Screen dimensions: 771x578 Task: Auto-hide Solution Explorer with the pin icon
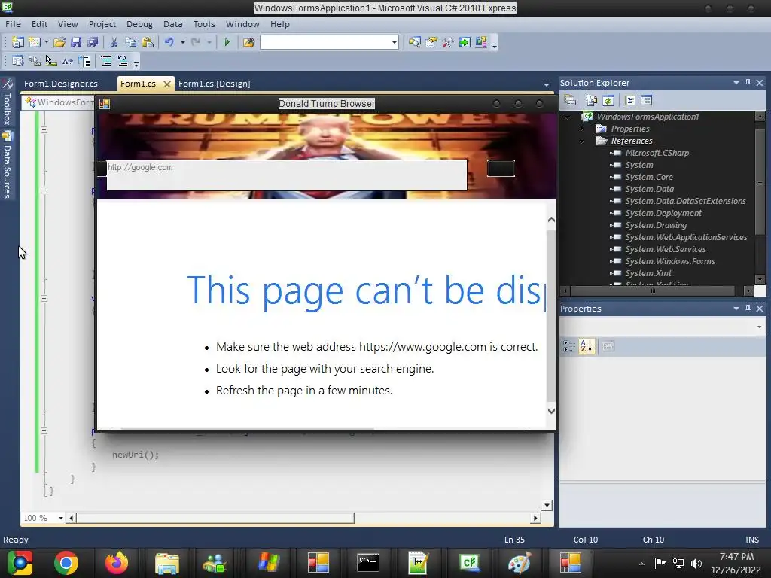point(748,83)
